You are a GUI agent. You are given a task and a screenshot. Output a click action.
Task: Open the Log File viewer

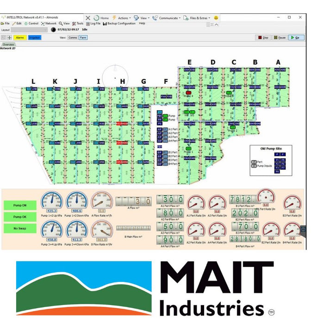93,24
